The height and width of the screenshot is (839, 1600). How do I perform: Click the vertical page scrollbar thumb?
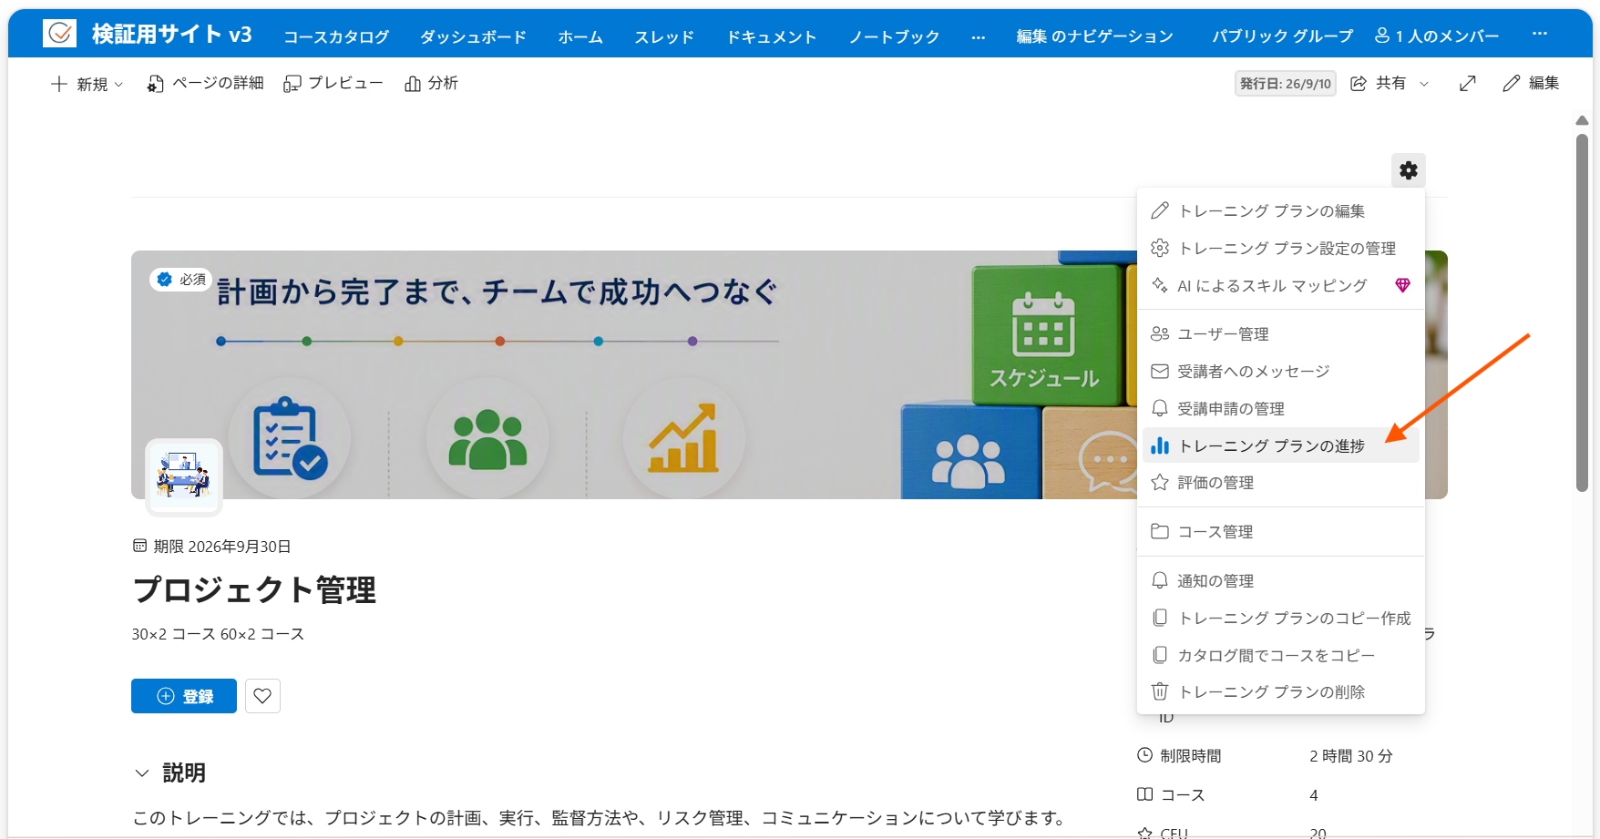coord(1583,313)
